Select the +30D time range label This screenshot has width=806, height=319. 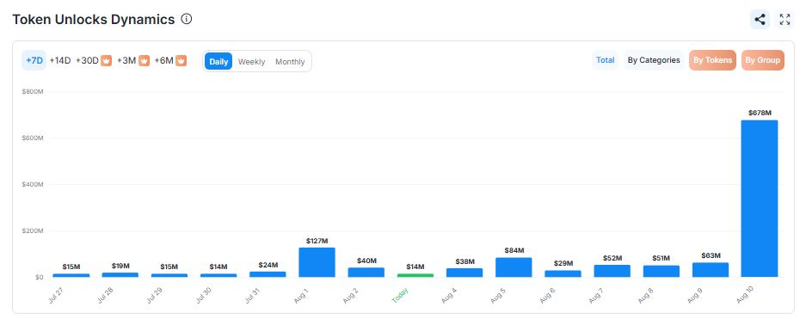click(x=87, y=60)
